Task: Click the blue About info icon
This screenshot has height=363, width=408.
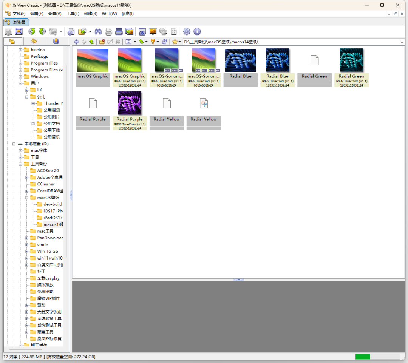Action: pyautogui.click(x=197, y=32)
